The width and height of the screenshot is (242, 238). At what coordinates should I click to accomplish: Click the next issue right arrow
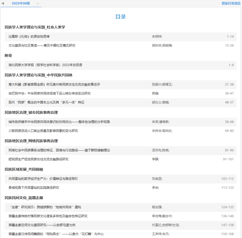pyautogui.click(x=38, y=4)
